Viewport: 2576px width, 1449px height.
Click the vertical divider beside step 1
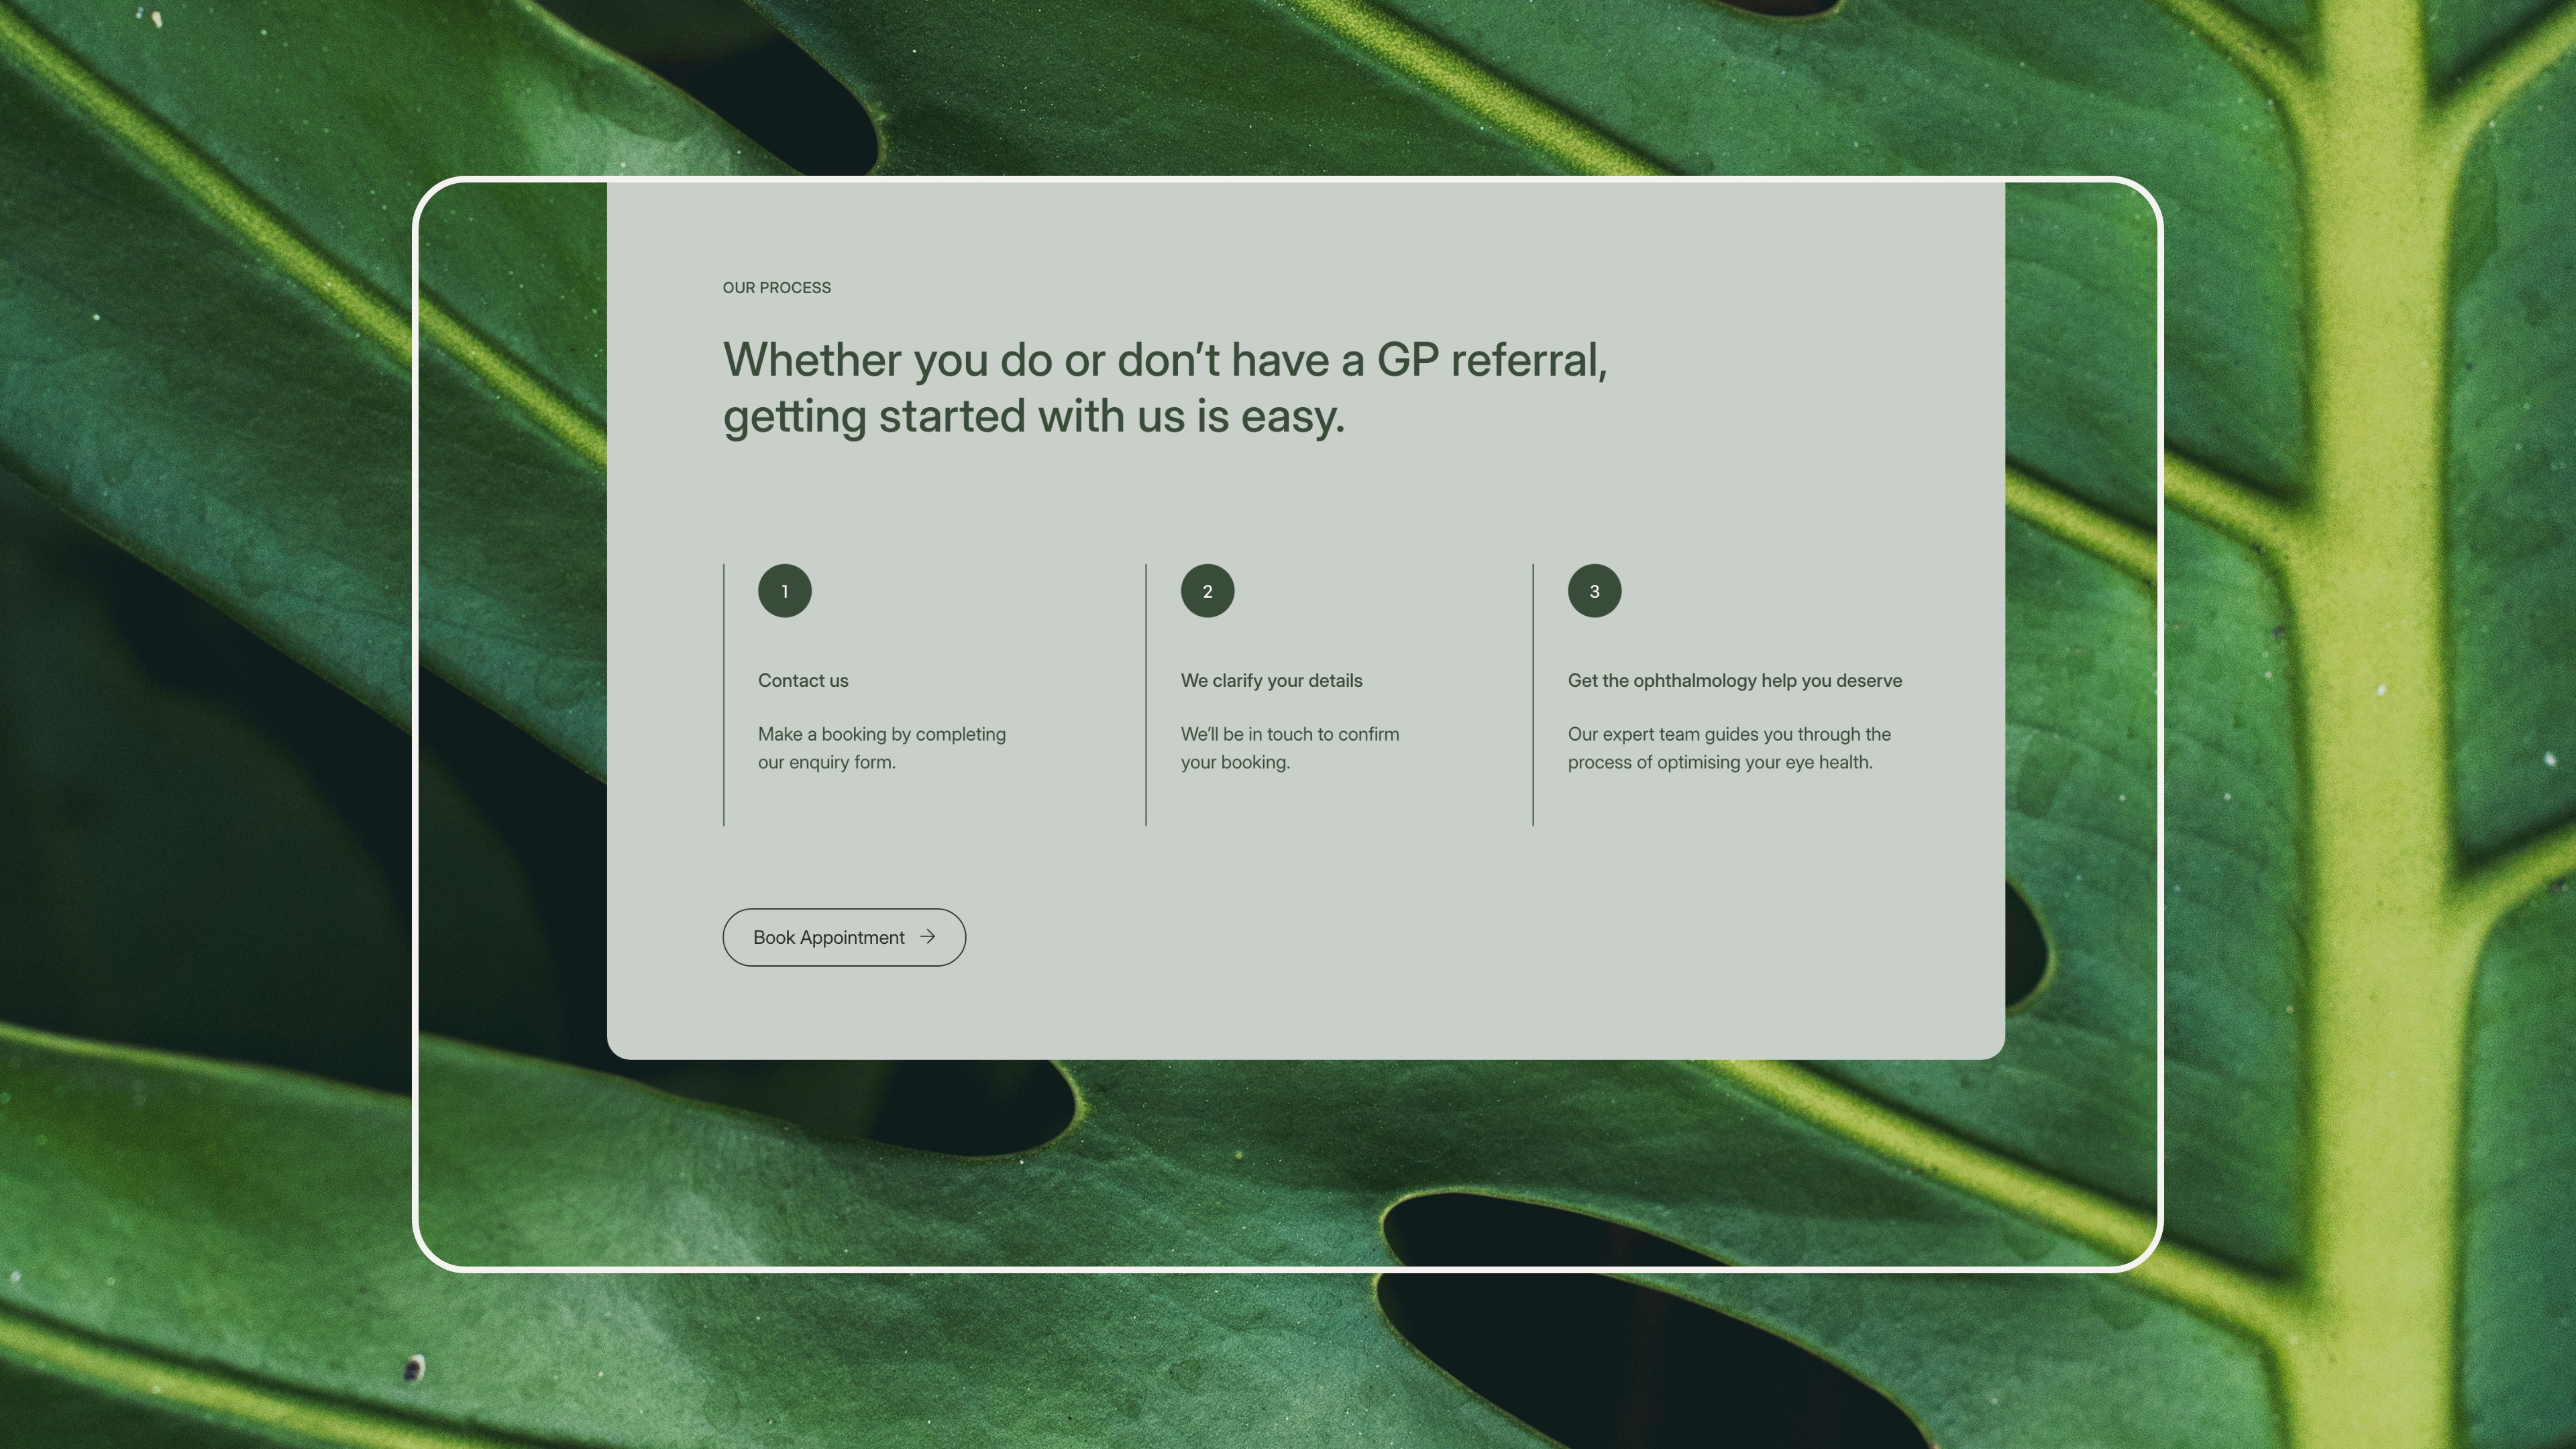tap(724, 695)
